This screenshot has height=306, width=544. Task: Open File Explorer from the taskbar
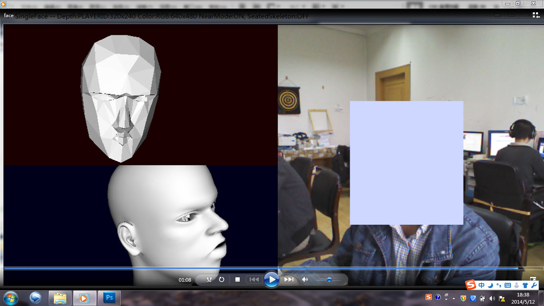click(x=60, y=298)
